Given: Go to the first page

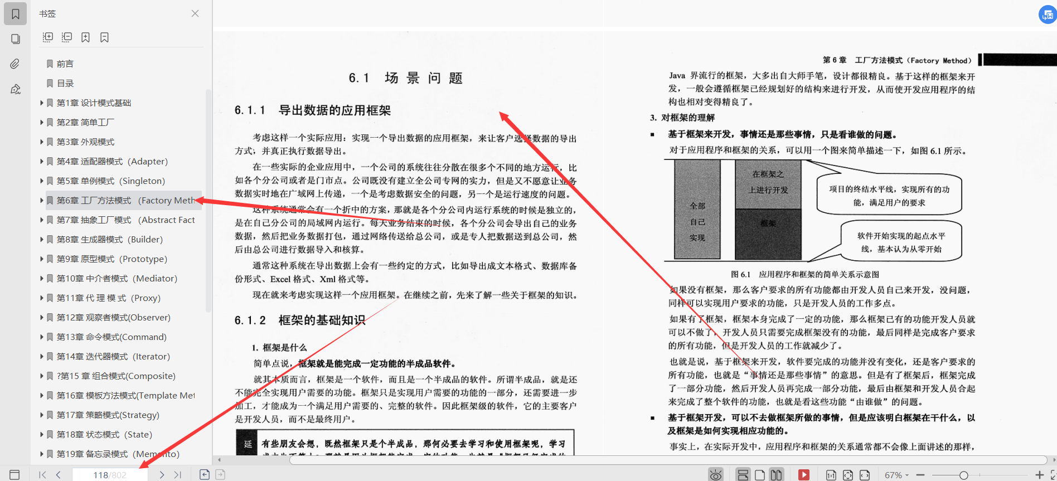Looking at the screenshot, I should pyautogui.click(x=42, y=475).
